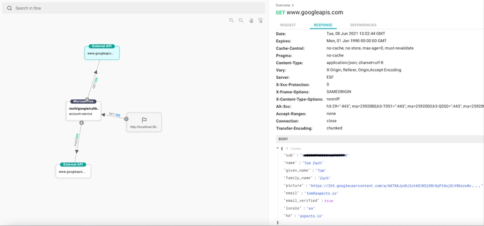The image size is (484, 226).
Task: Activate the selection pointer tool
Action: pos(261,21)
